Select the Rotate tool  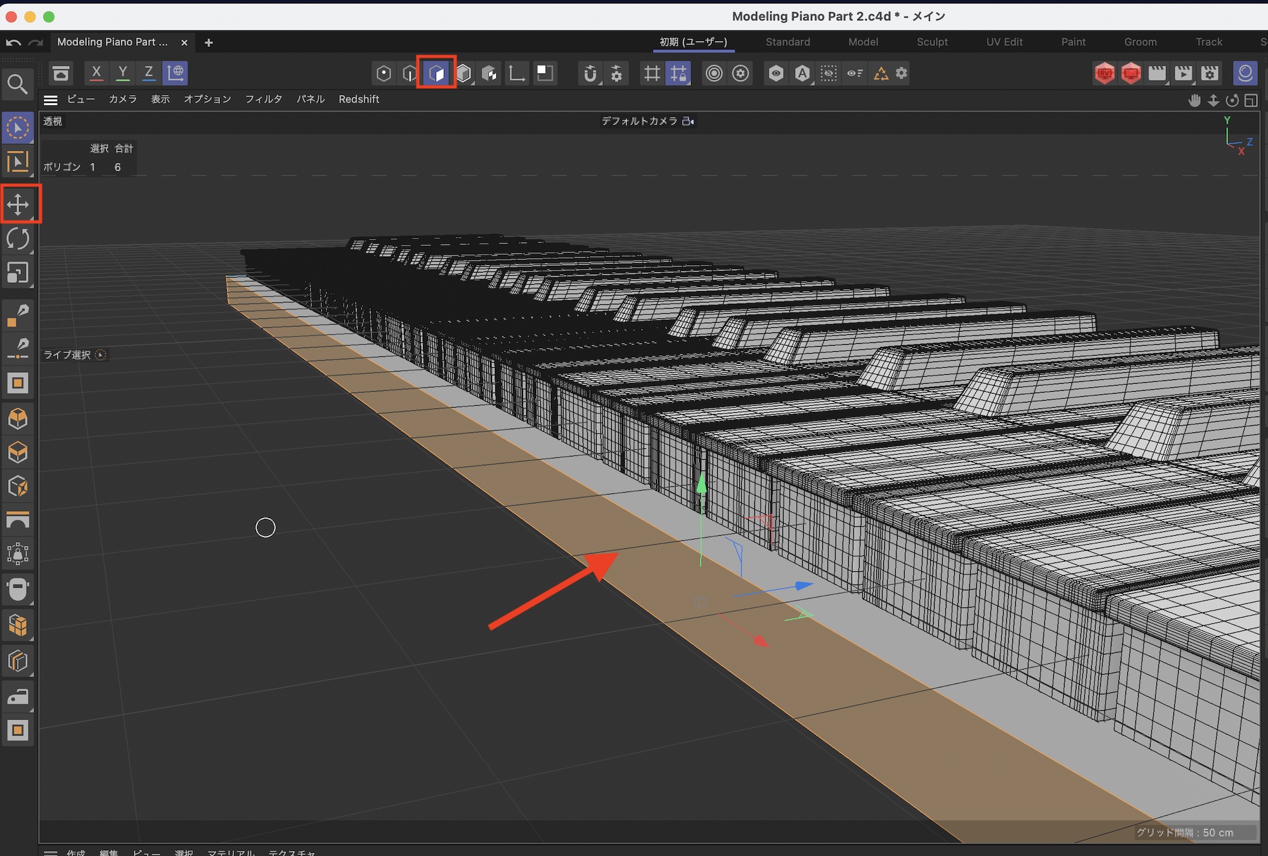tap(18, 239)
